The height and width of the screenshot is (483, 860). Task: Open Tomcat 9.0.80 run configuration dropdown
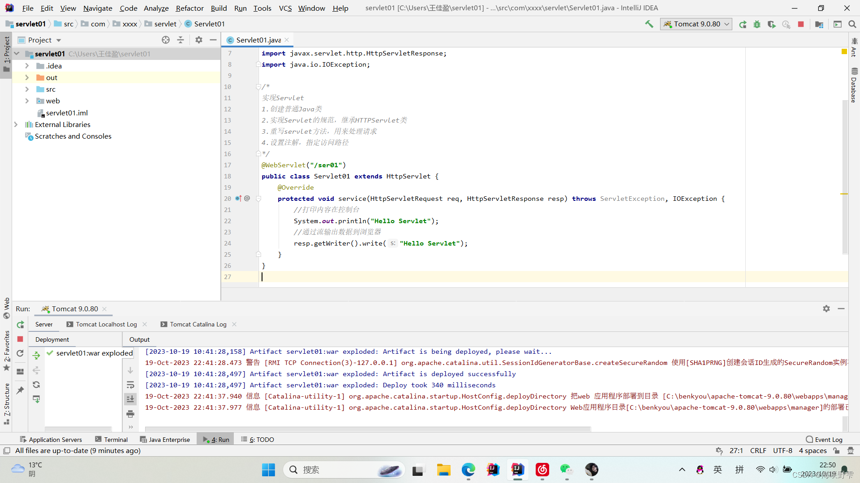click(x=696, y=24)
